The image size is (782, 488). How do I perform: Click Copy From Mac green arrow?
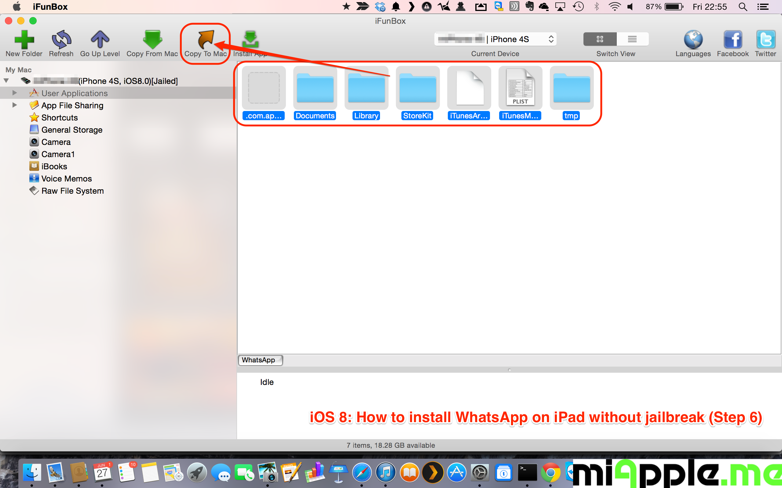pos(152,40)
